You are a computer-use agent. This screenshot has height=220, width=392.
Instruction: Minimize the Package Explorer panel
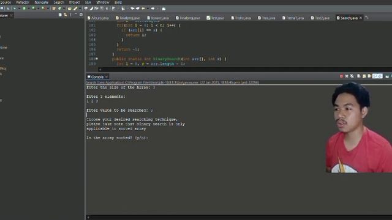76,15
